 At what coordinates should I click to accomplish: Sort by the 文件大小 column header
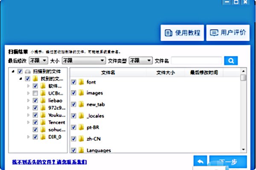[166, 73]
